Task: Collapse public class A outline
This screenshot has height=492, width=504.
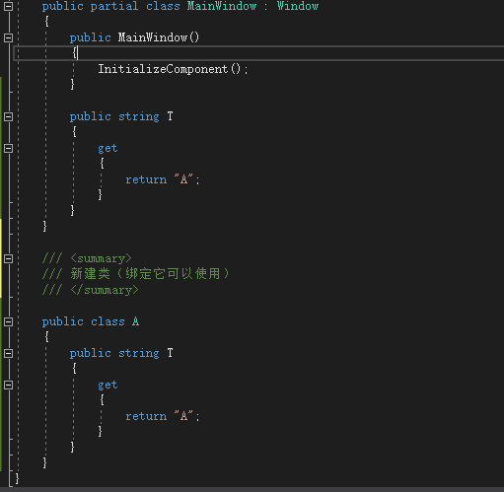Action: (x=9, y=321)
